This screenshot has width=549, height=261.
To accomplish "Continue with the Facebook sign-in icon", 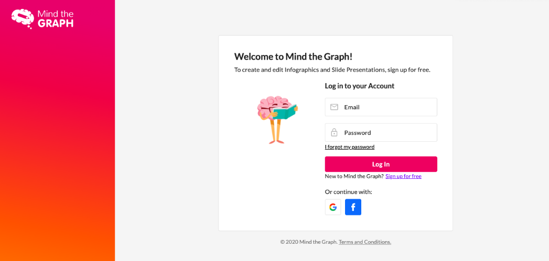I will (x=353, y=207).
